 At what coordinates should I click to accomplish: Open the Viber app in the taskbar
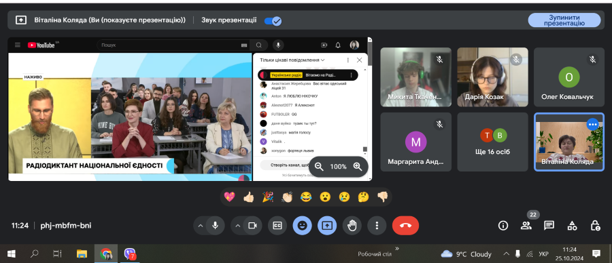click(x=130, y=254)
